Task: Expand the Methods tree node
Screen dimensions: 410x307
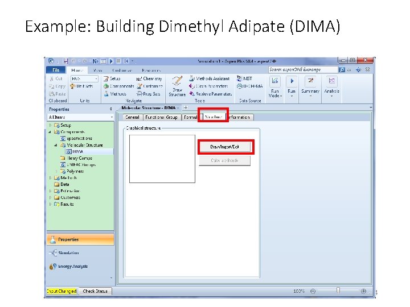Action: [51, 178]
